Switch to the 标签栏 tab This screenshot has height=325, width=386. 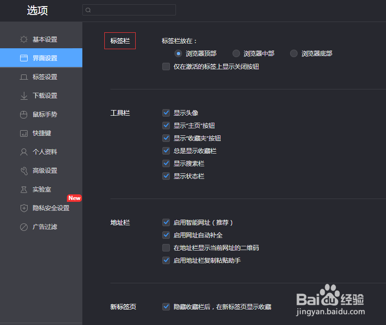click(120, 41)
